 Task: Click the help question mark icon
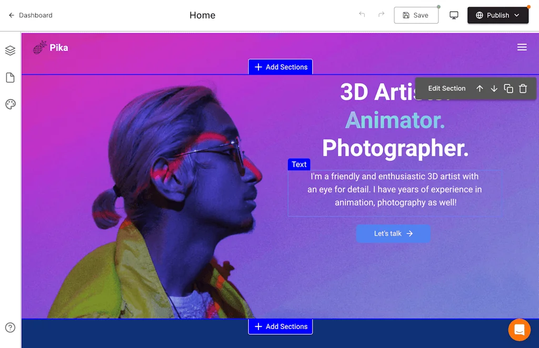tap(10, 327)
